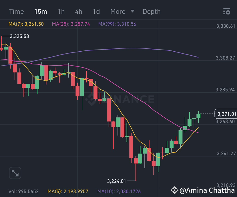Open the chart settings icon top right
237x197 pixels.
pyautogui.click(x=227, y=12)
